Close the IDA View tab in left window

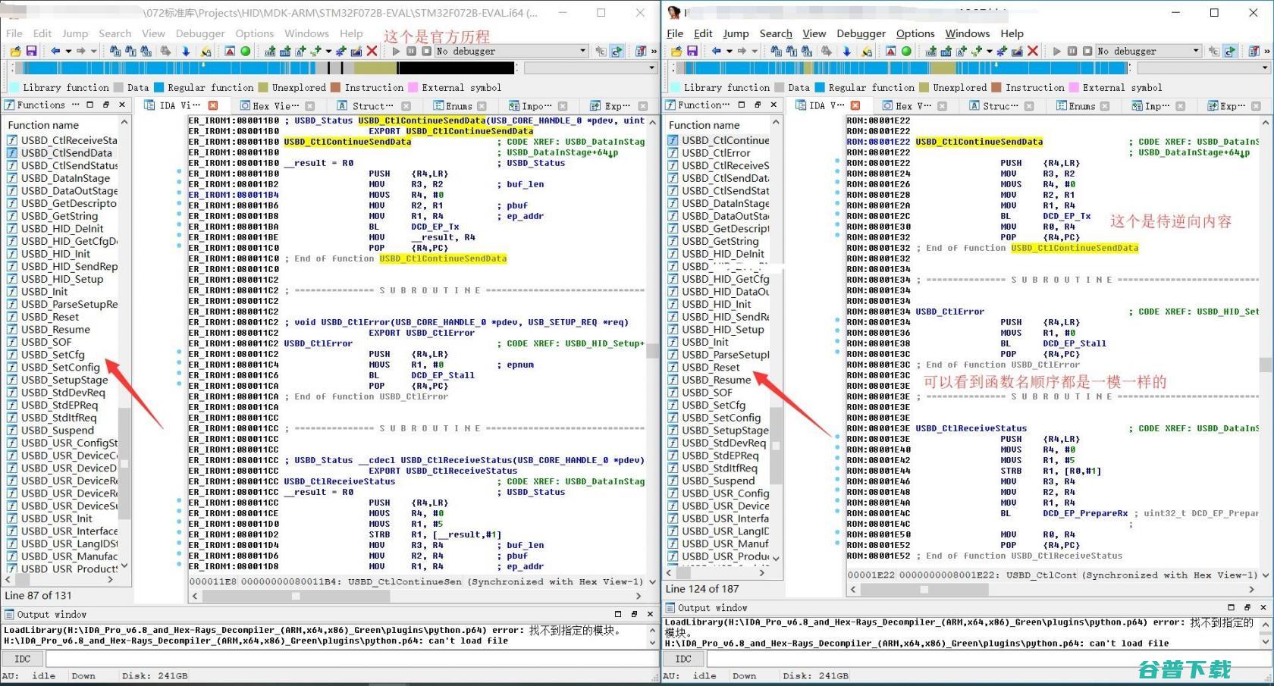click(x=213, y=105)
